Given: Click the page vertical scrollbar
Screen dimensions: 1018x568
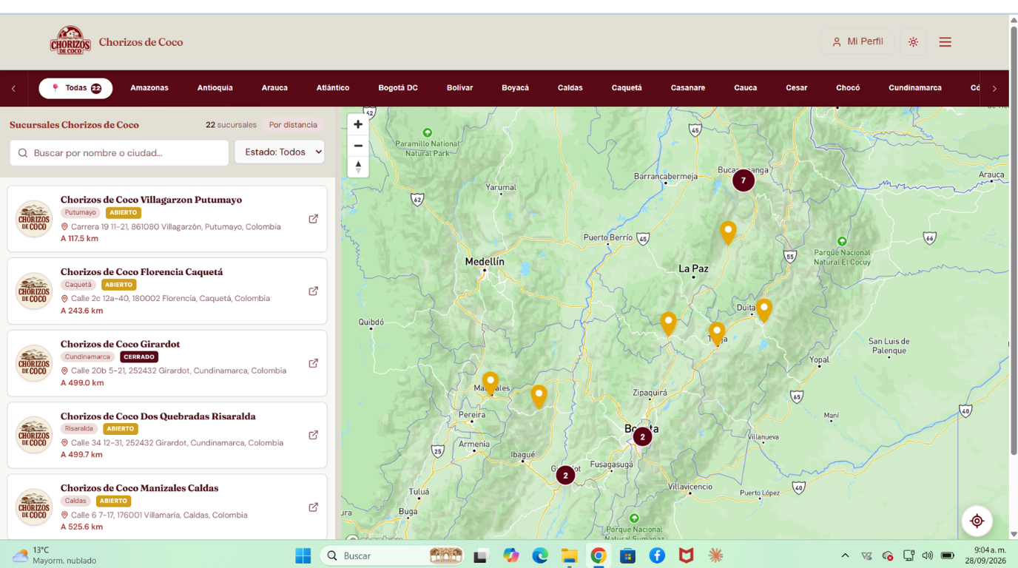Looking at the screenshot, I should [x=1014, y=240].
